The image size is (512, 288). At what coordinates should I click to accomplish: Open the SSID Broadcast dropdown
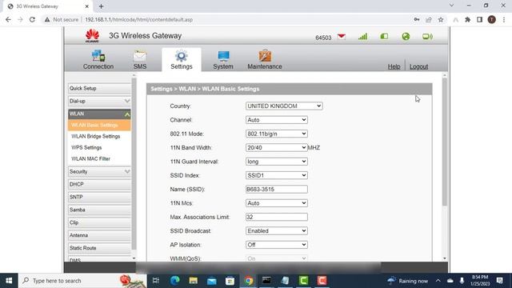[277, 231]
